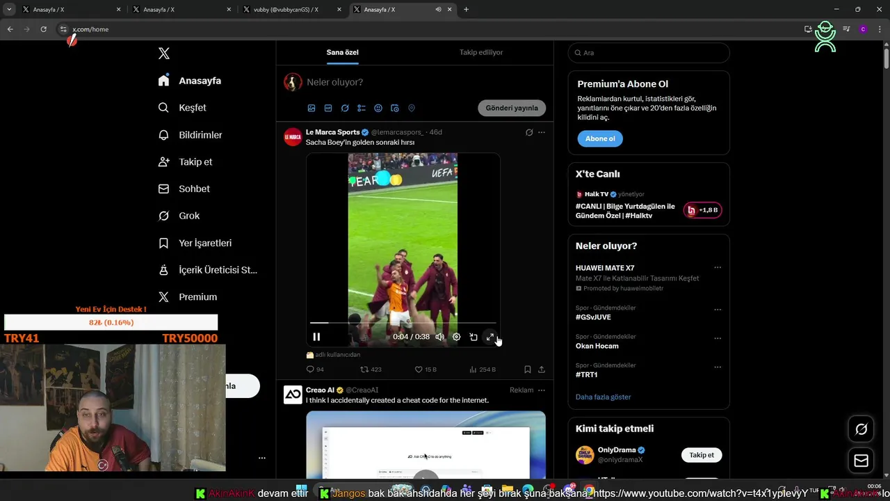Image resolution: width=890 pixels, height=501 pixels.
Task: Open the vubby (@vubbycanGS) browser tab
Action: click(x=293, y=10)
